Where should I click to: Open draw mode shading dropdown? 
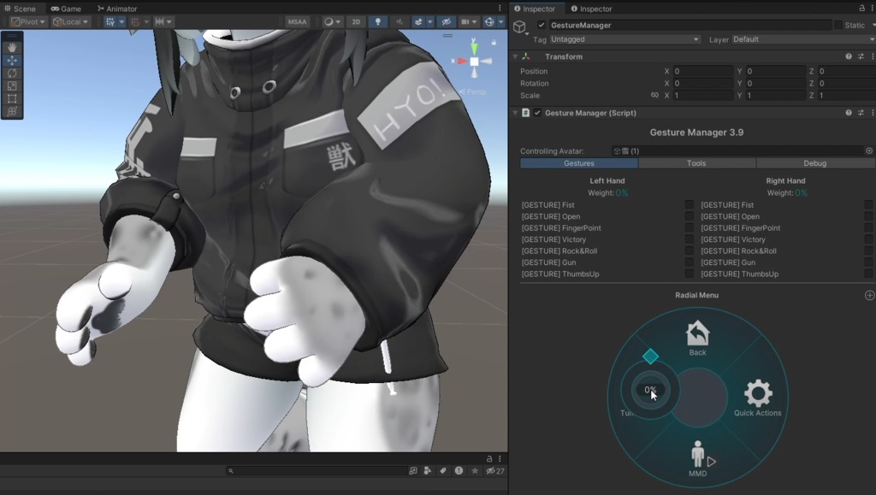click(333, 21)
